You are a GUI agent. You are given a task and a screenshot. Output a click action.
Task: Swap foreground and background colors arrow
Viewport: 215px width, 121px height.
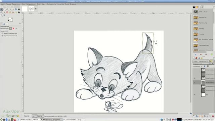(12, 17)
